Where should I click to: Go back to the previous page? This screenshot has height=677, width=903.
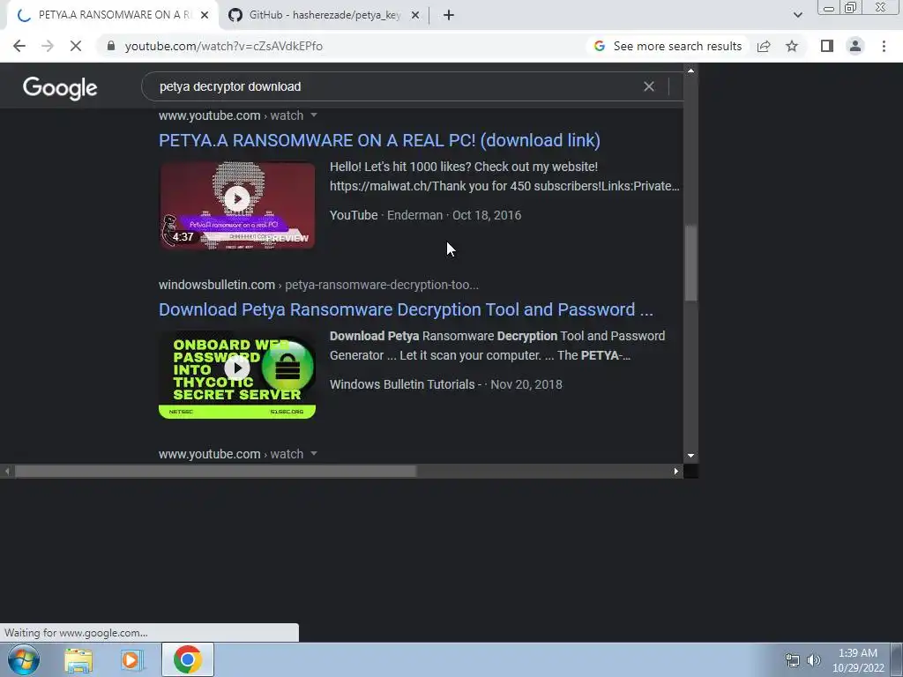19,46
